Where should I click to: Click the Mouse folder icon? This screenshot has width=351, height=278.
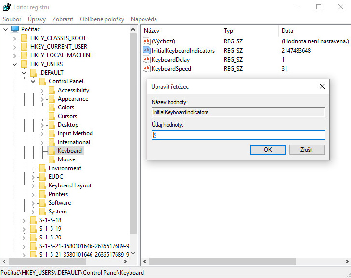click(x=52, y=159)
